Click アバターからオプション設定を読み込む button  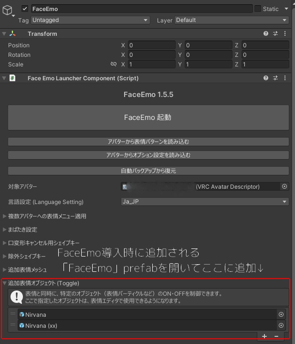click(148, 155)
